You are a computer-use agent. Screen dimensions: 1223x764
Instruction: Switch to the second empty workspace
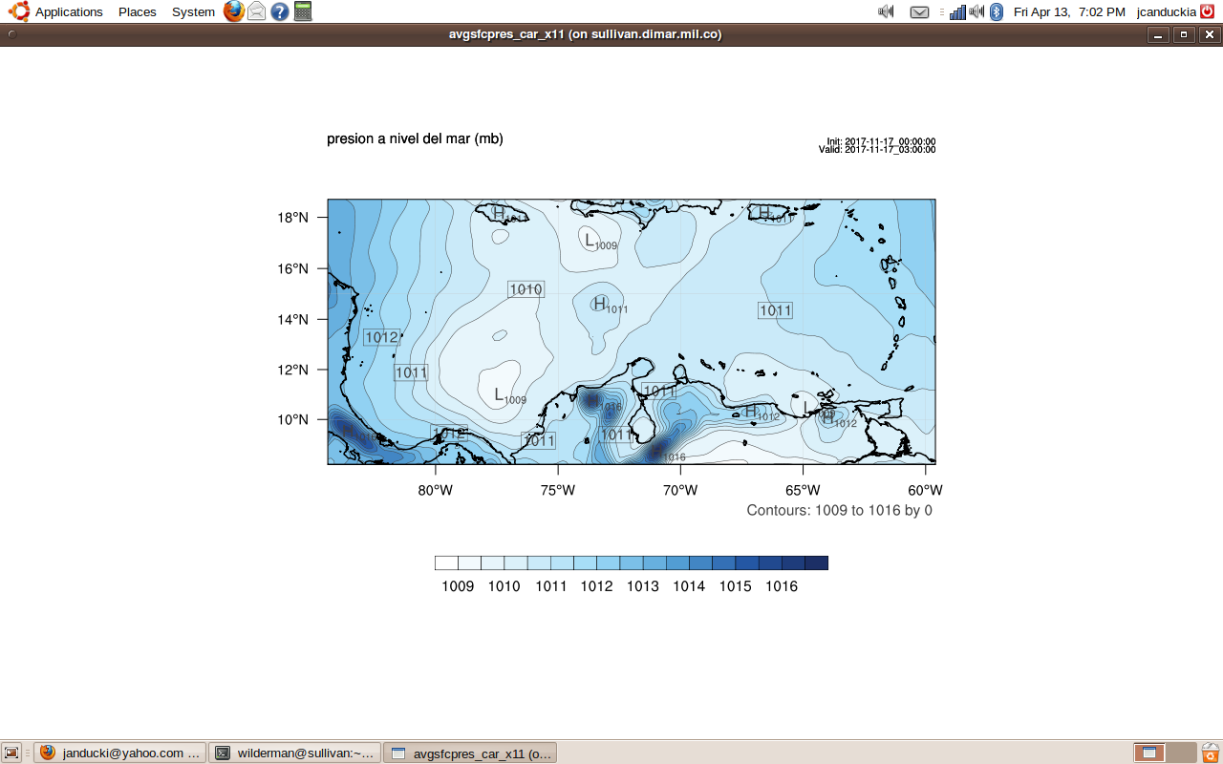click(x=1182, y=753)
